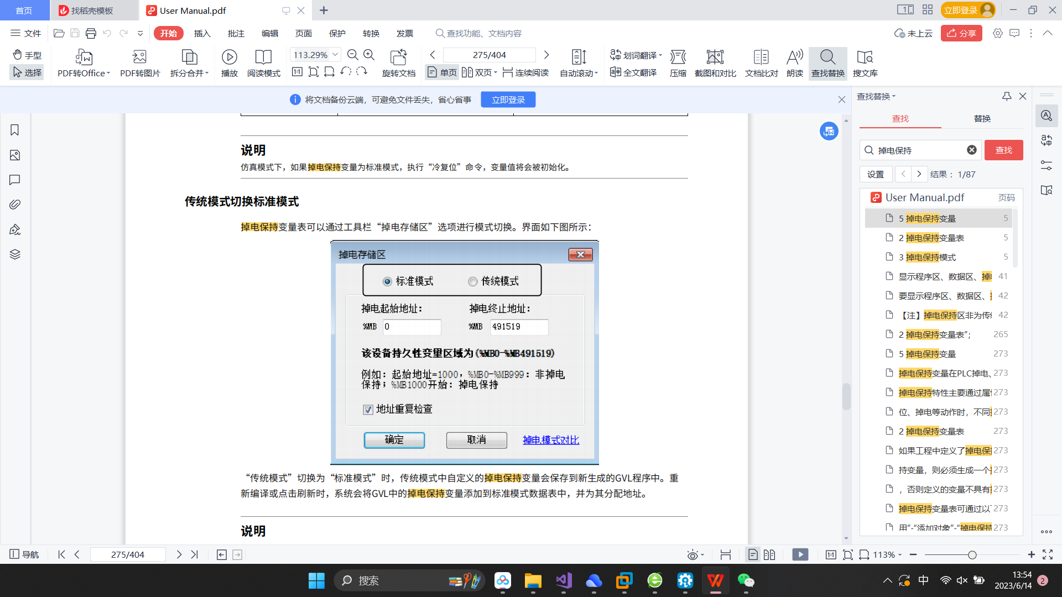The image size is (1062, 597).
Task: Open 搜文库 library search
Action: pos(865,63)
